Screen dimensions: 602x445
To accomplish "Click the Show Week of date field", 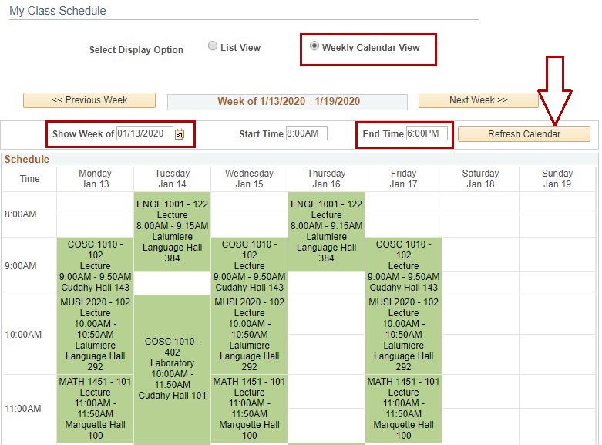I will pos(145,133).
